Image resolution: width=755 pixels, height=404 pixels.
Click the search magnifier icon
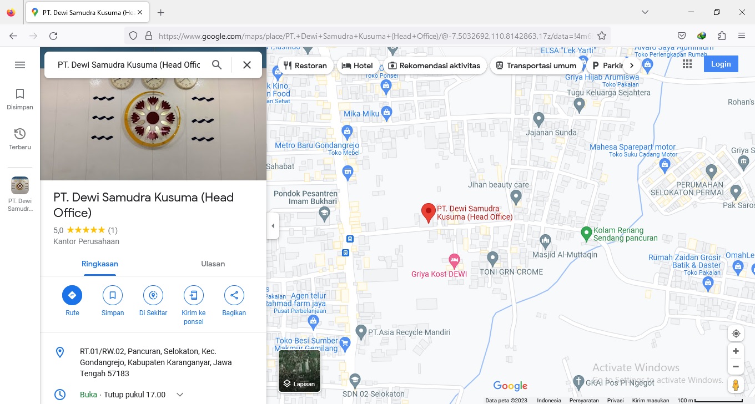(217, 65)
